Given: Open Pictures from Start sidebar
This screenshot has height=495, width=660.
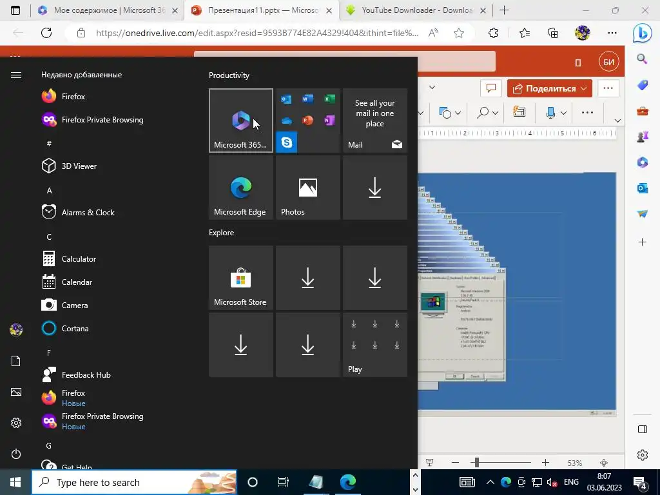Looking at the screenshot, I should click(x=16, y=392).
